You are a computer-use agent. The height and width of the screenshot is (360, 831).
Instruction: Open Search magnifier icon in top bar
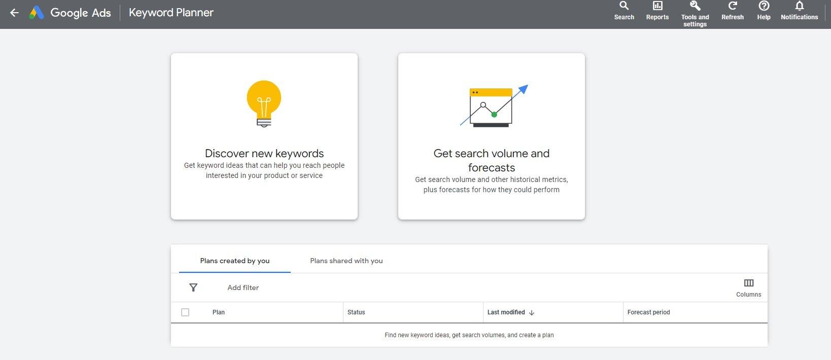(x=624, y=6)
